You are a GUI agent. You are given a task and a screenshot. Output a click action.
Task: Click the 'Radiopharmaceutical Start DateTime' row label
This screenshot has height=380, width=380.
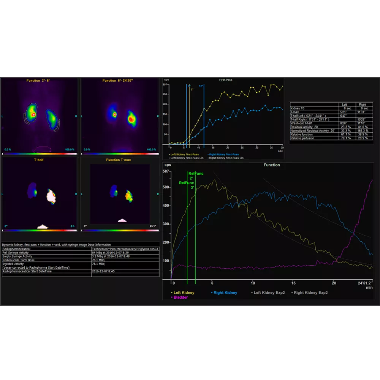27,271
